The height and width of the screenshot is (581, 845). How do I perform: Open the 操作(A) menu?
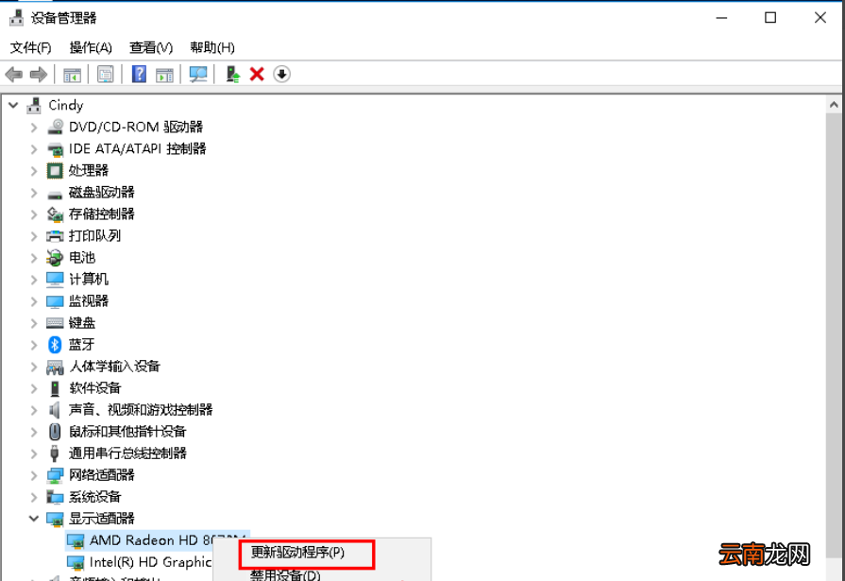(91, 47)
